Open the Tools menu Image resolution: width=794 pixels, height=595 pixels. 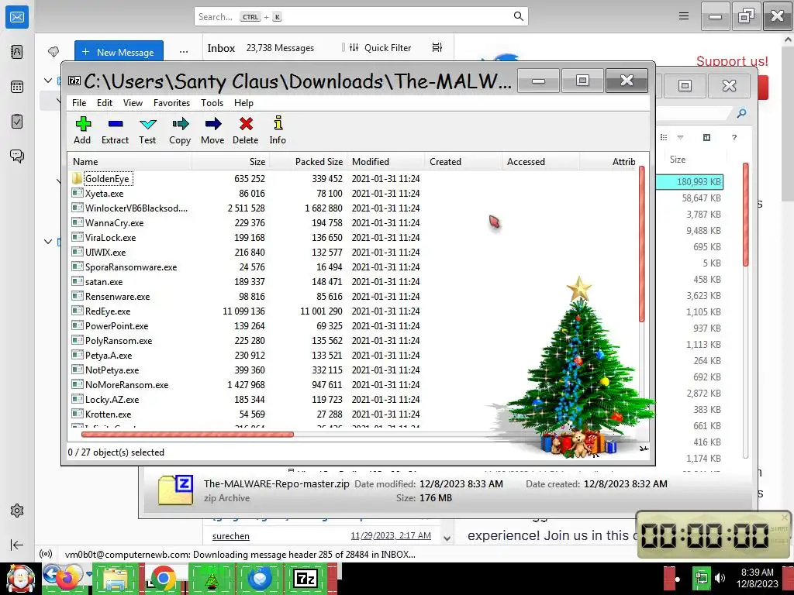[212, 103]
